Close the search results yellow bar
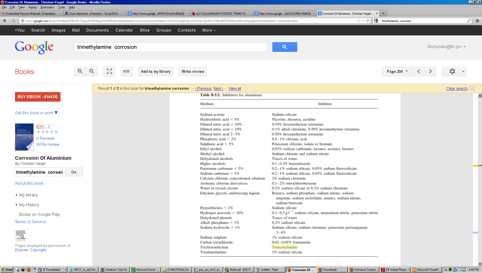482x273 pixels. coord(472,88)
